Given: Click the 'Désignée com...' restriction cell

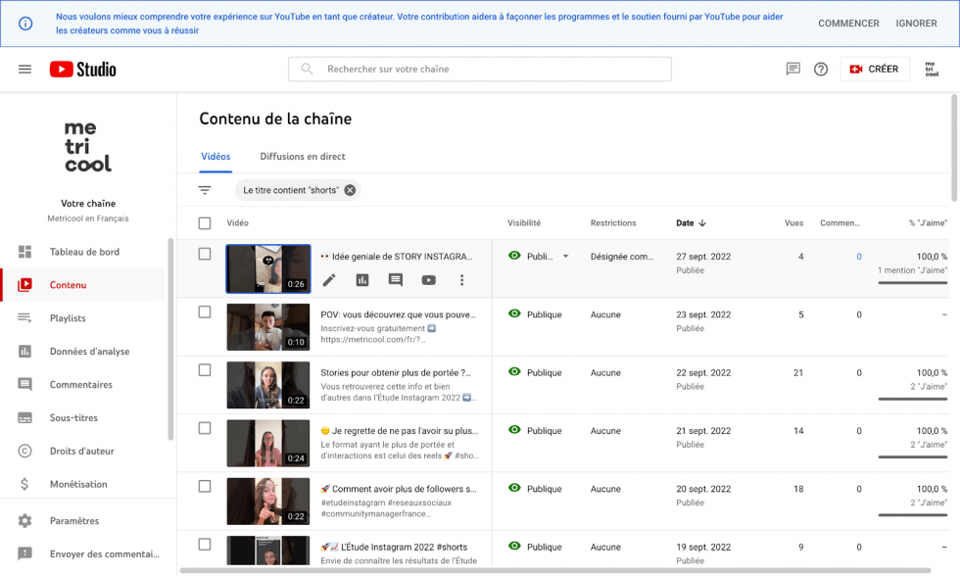Looking at the screenshot, I should click(621, 257).
